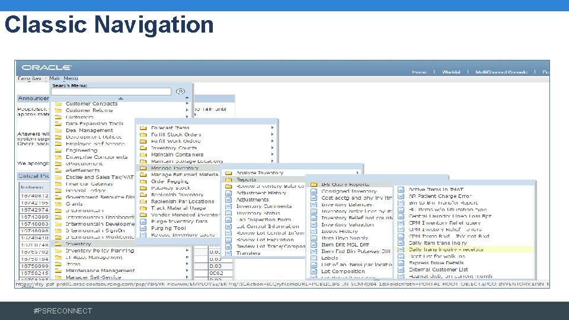This screenshot has width=569, height=320.
Task: Click the Instance column header
Action: pyautogui.click(x=34, y=187)
